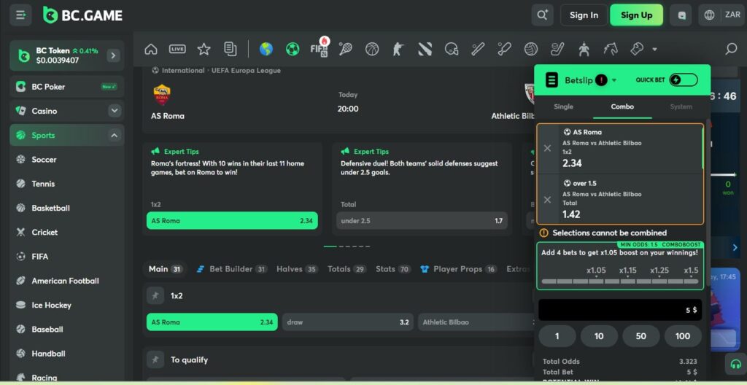Open Ice Hockey in the sidebar
The image size is (747, 385).
pyautogui.click(x=66, y=305)
